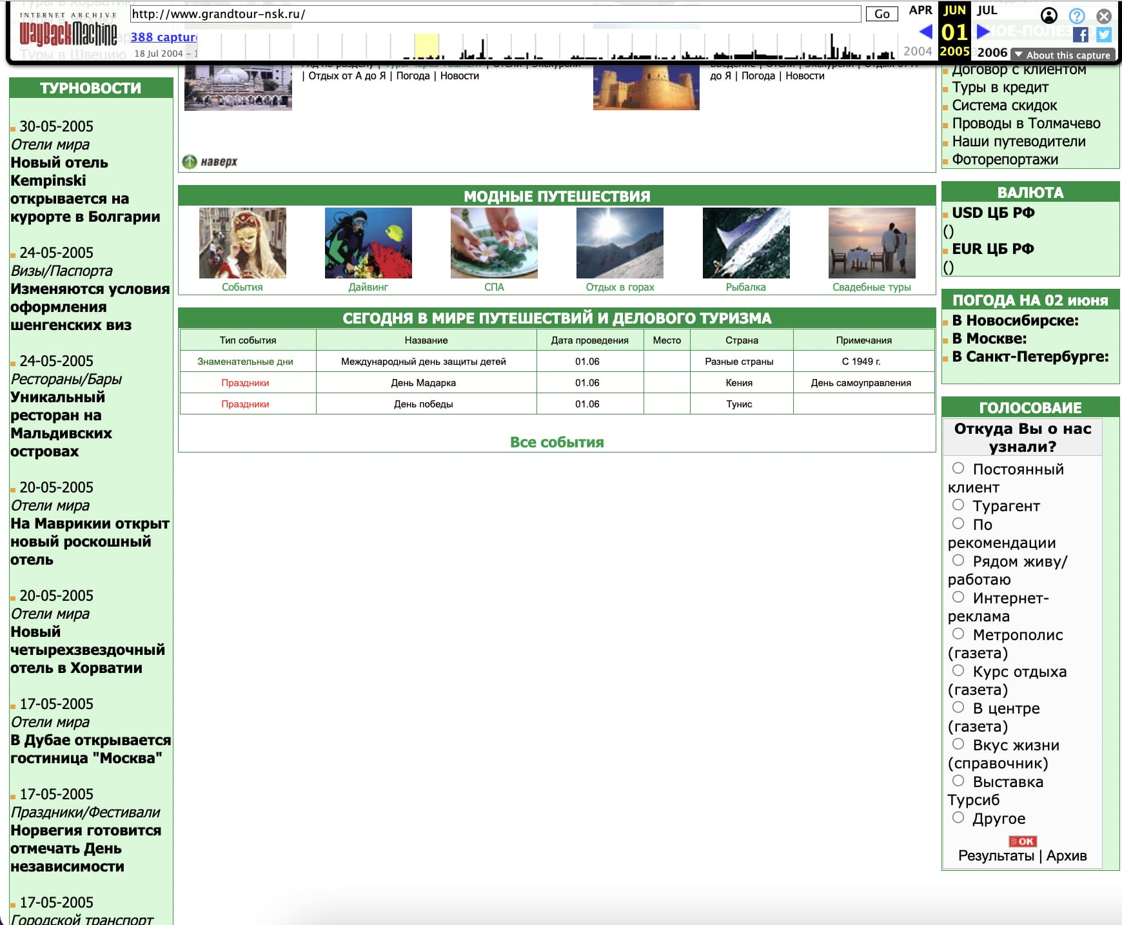Go to next capture with right arrow
Viewport: 1122px width, 925px height.
(x=983, y=31)
